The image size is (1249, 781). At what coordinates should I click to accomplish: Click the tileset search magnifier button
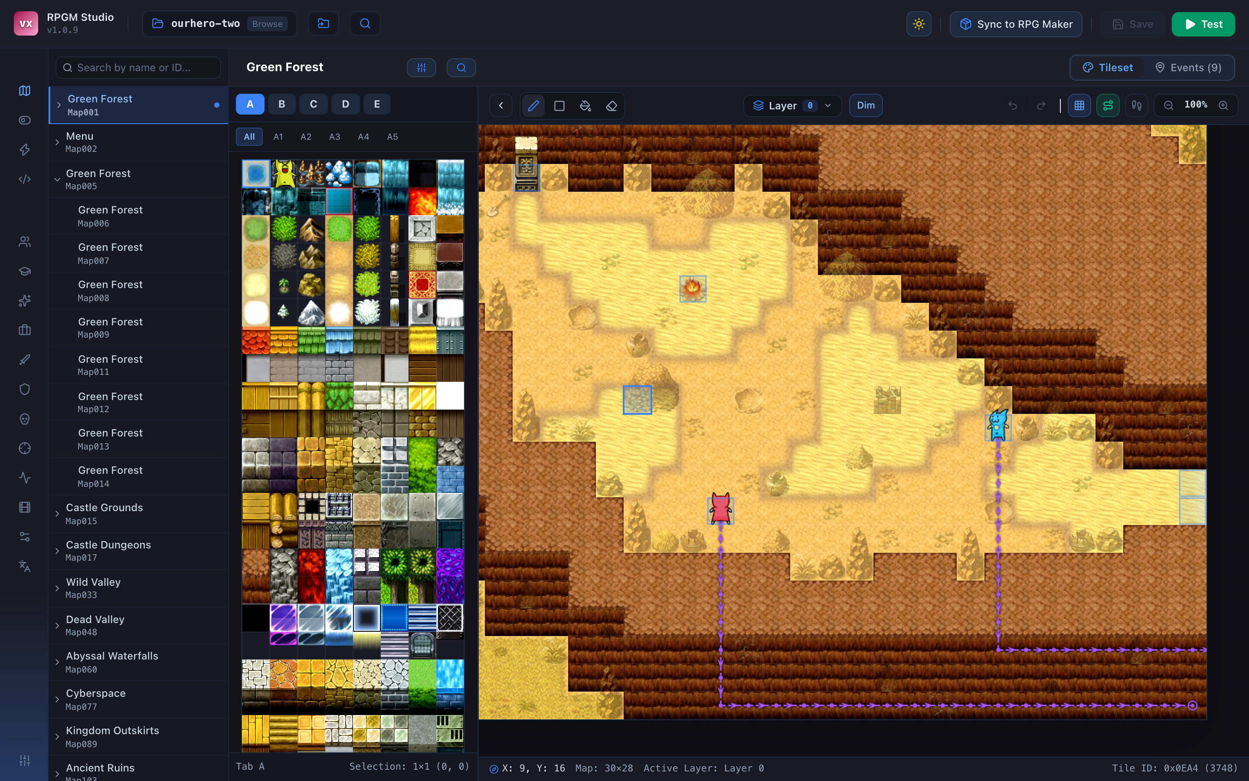click(x=461, y=68)
